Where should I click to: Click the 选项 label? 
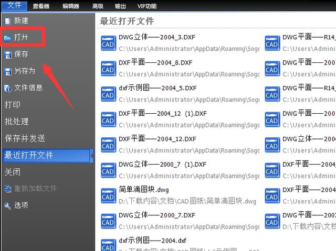(21, 205)
